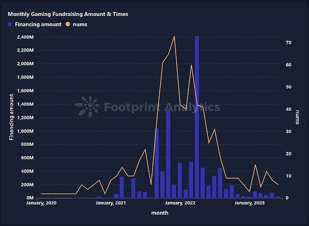
Task: Click the 70 tick on right nums axis
Action: (289, 43)
